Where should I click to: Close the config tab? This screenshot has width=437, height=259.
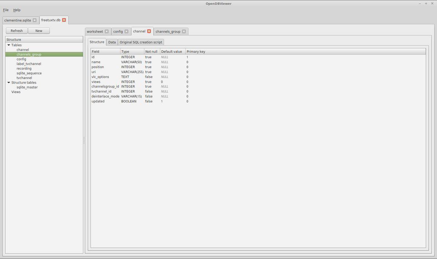pyautogui.click(x=126, y=32)
